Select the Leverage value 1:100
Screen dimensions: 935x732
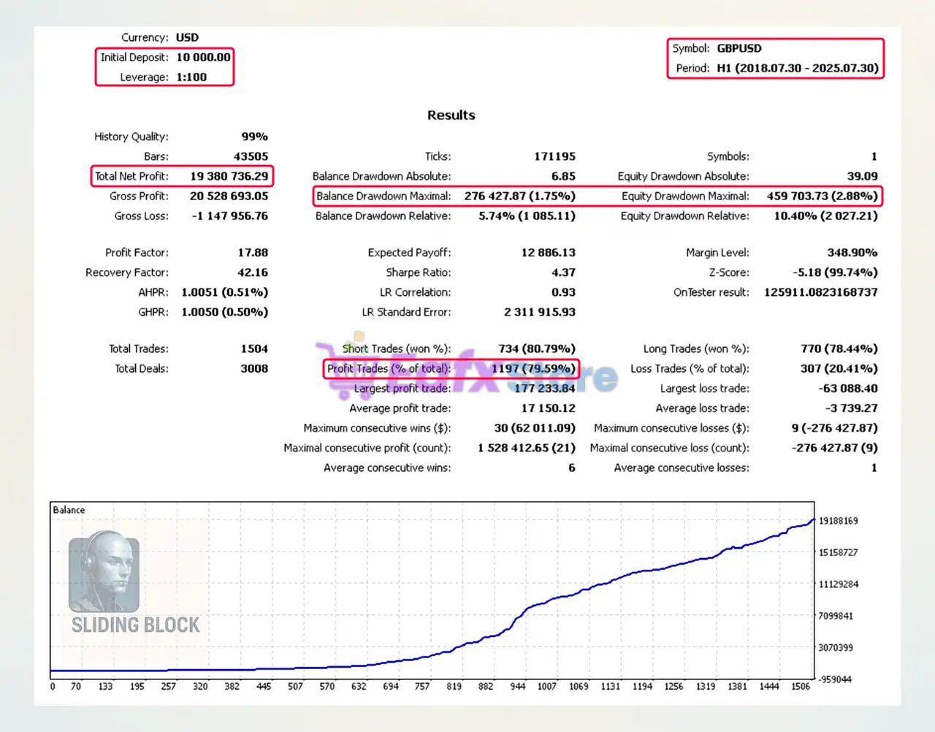[x=191, y=77]
